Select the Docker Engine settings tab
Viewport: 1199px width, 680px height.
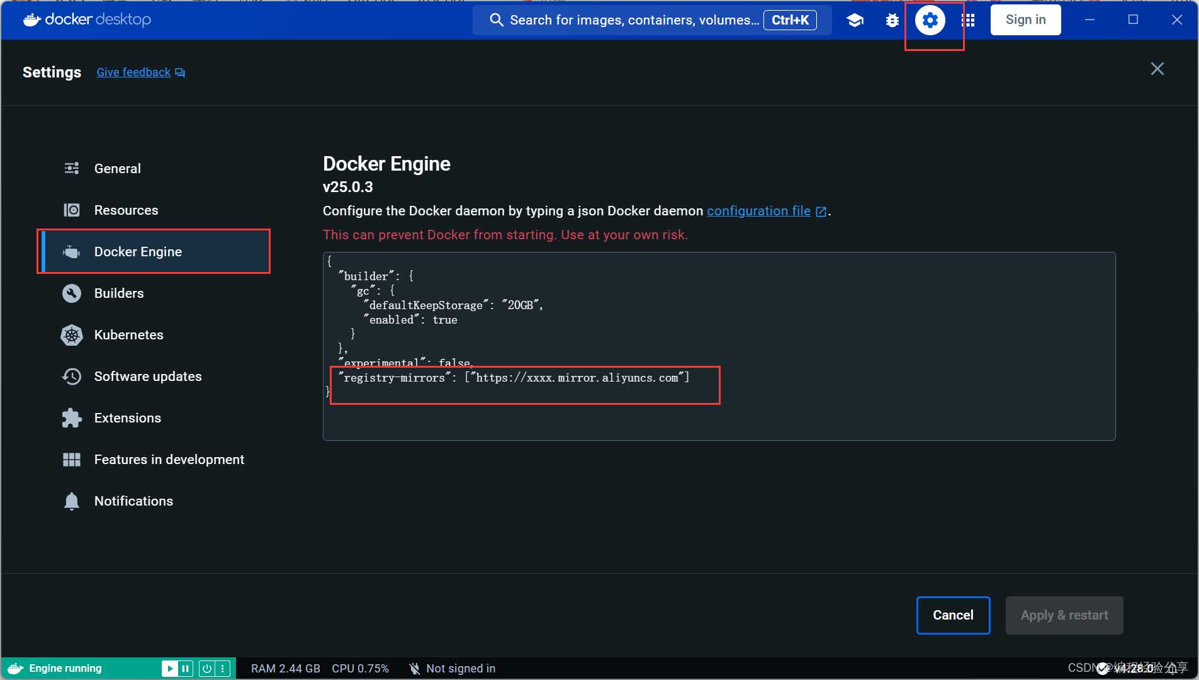point(154,251)
